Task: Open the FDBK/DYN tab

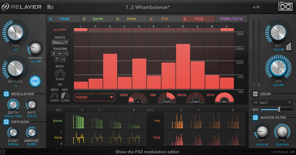Action: [231, 19]
